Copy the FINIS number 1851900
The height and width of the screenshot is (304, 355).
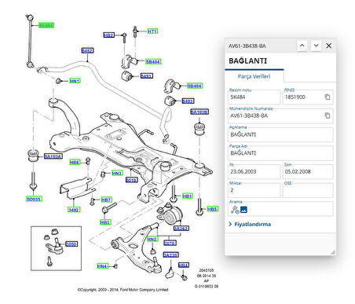[x=328, y=97]
